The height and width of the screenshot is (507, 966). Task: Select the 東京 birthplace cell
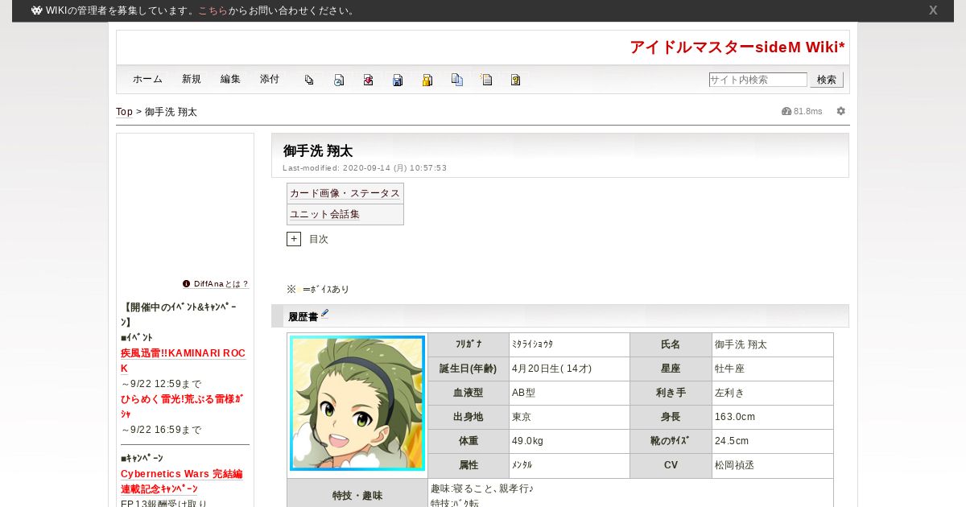[569, 417]
